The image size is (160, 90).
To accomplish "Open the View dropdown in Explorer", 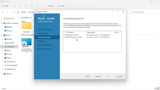I will click(62, 6).
